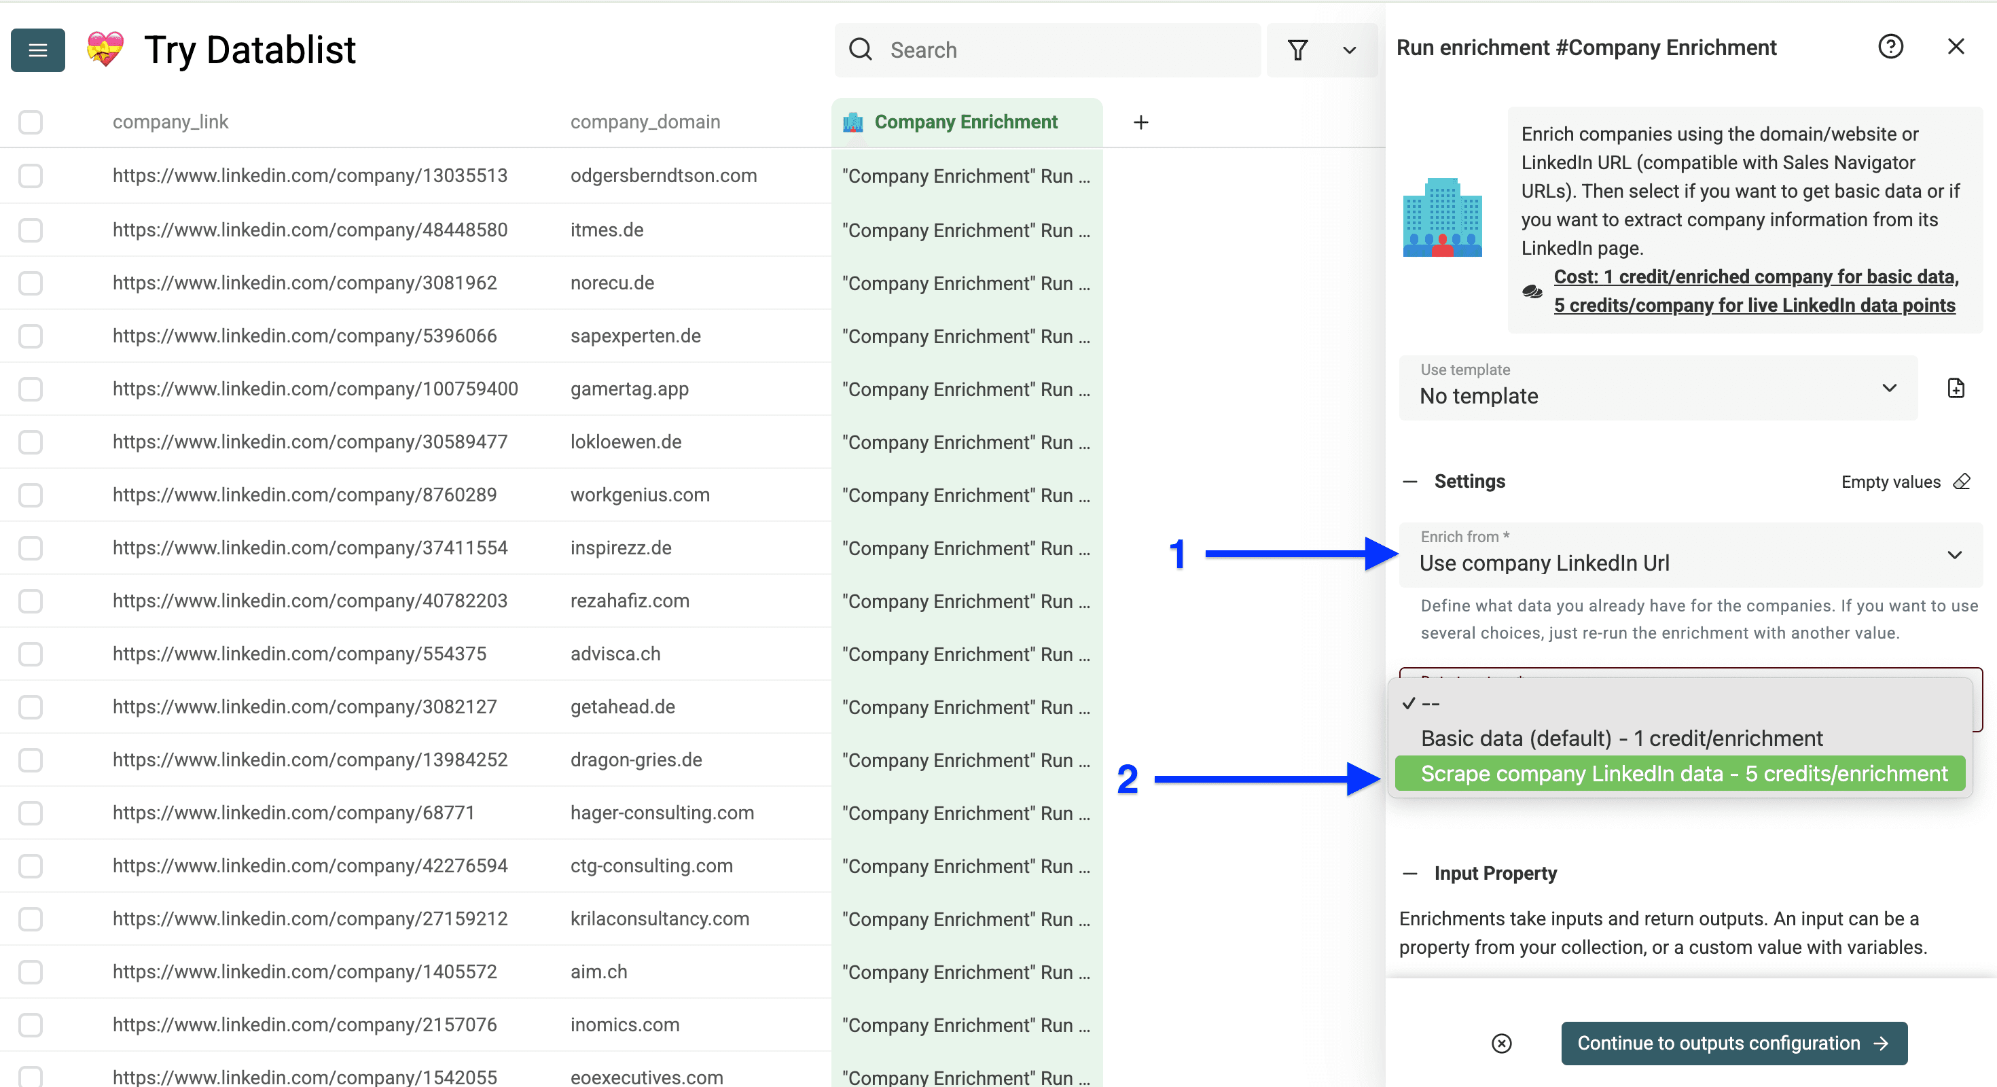Open the filter icon beside search
The image size is (1997, 1087).
click(x=1299, y=50)
